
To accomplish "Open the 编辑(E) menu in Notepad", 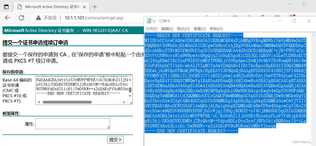I will coord(167,29).
